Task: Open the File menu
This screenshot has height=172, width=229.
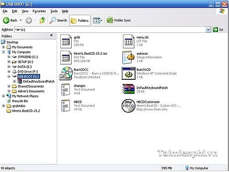Action: [5, 11]
